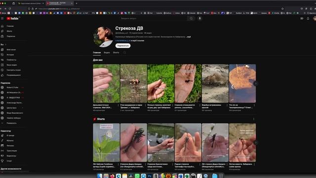The height and width of the screenshot is (178, 316).
Task: Open the channel's link and 3 more links
Action: (x=130, y=41)
